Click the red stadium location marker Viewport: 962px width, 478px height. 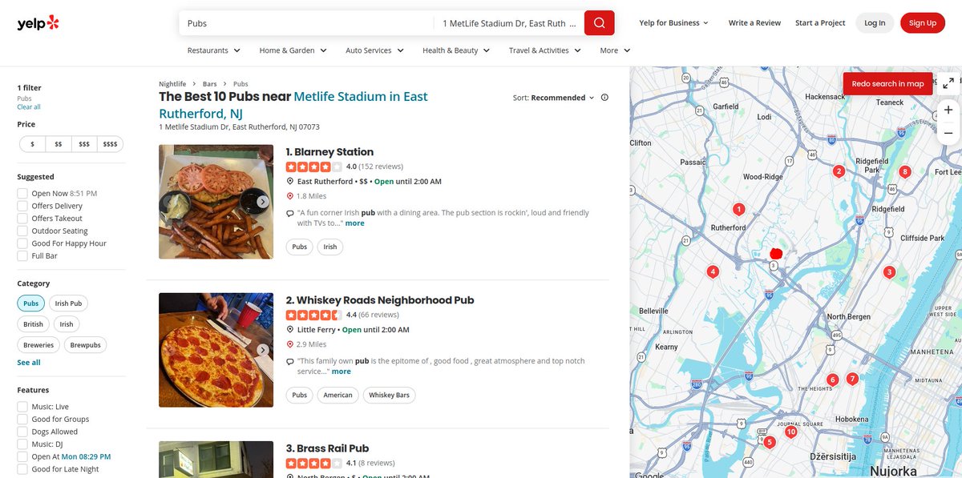pos(775,254)
